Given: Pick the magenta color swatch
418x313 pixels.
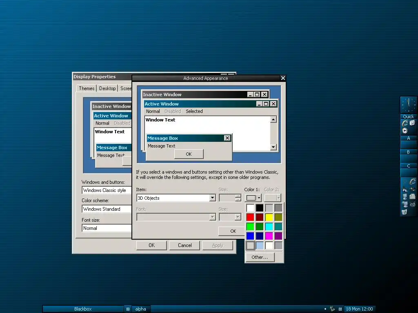Looking at the screenshot, I should coord(269,236).
